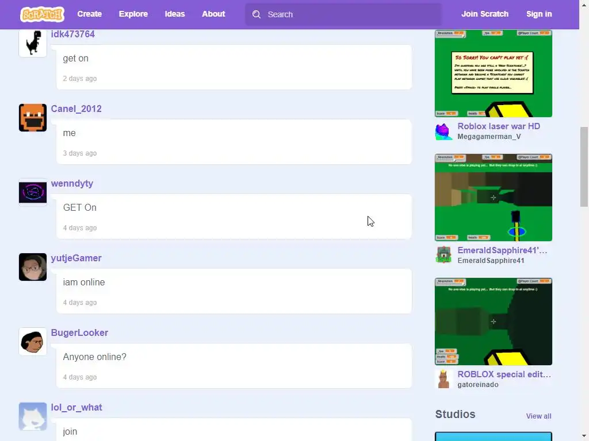Image resolution: width=589 pixels, height=441 pixels.
Task: Click the '3 days ago' timestamp
Action: click(x=79, y=153)
